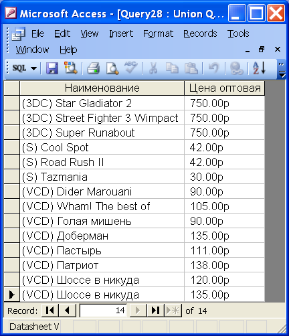
Task: Click the select-all corner box
Action: [x=11, y=88]
